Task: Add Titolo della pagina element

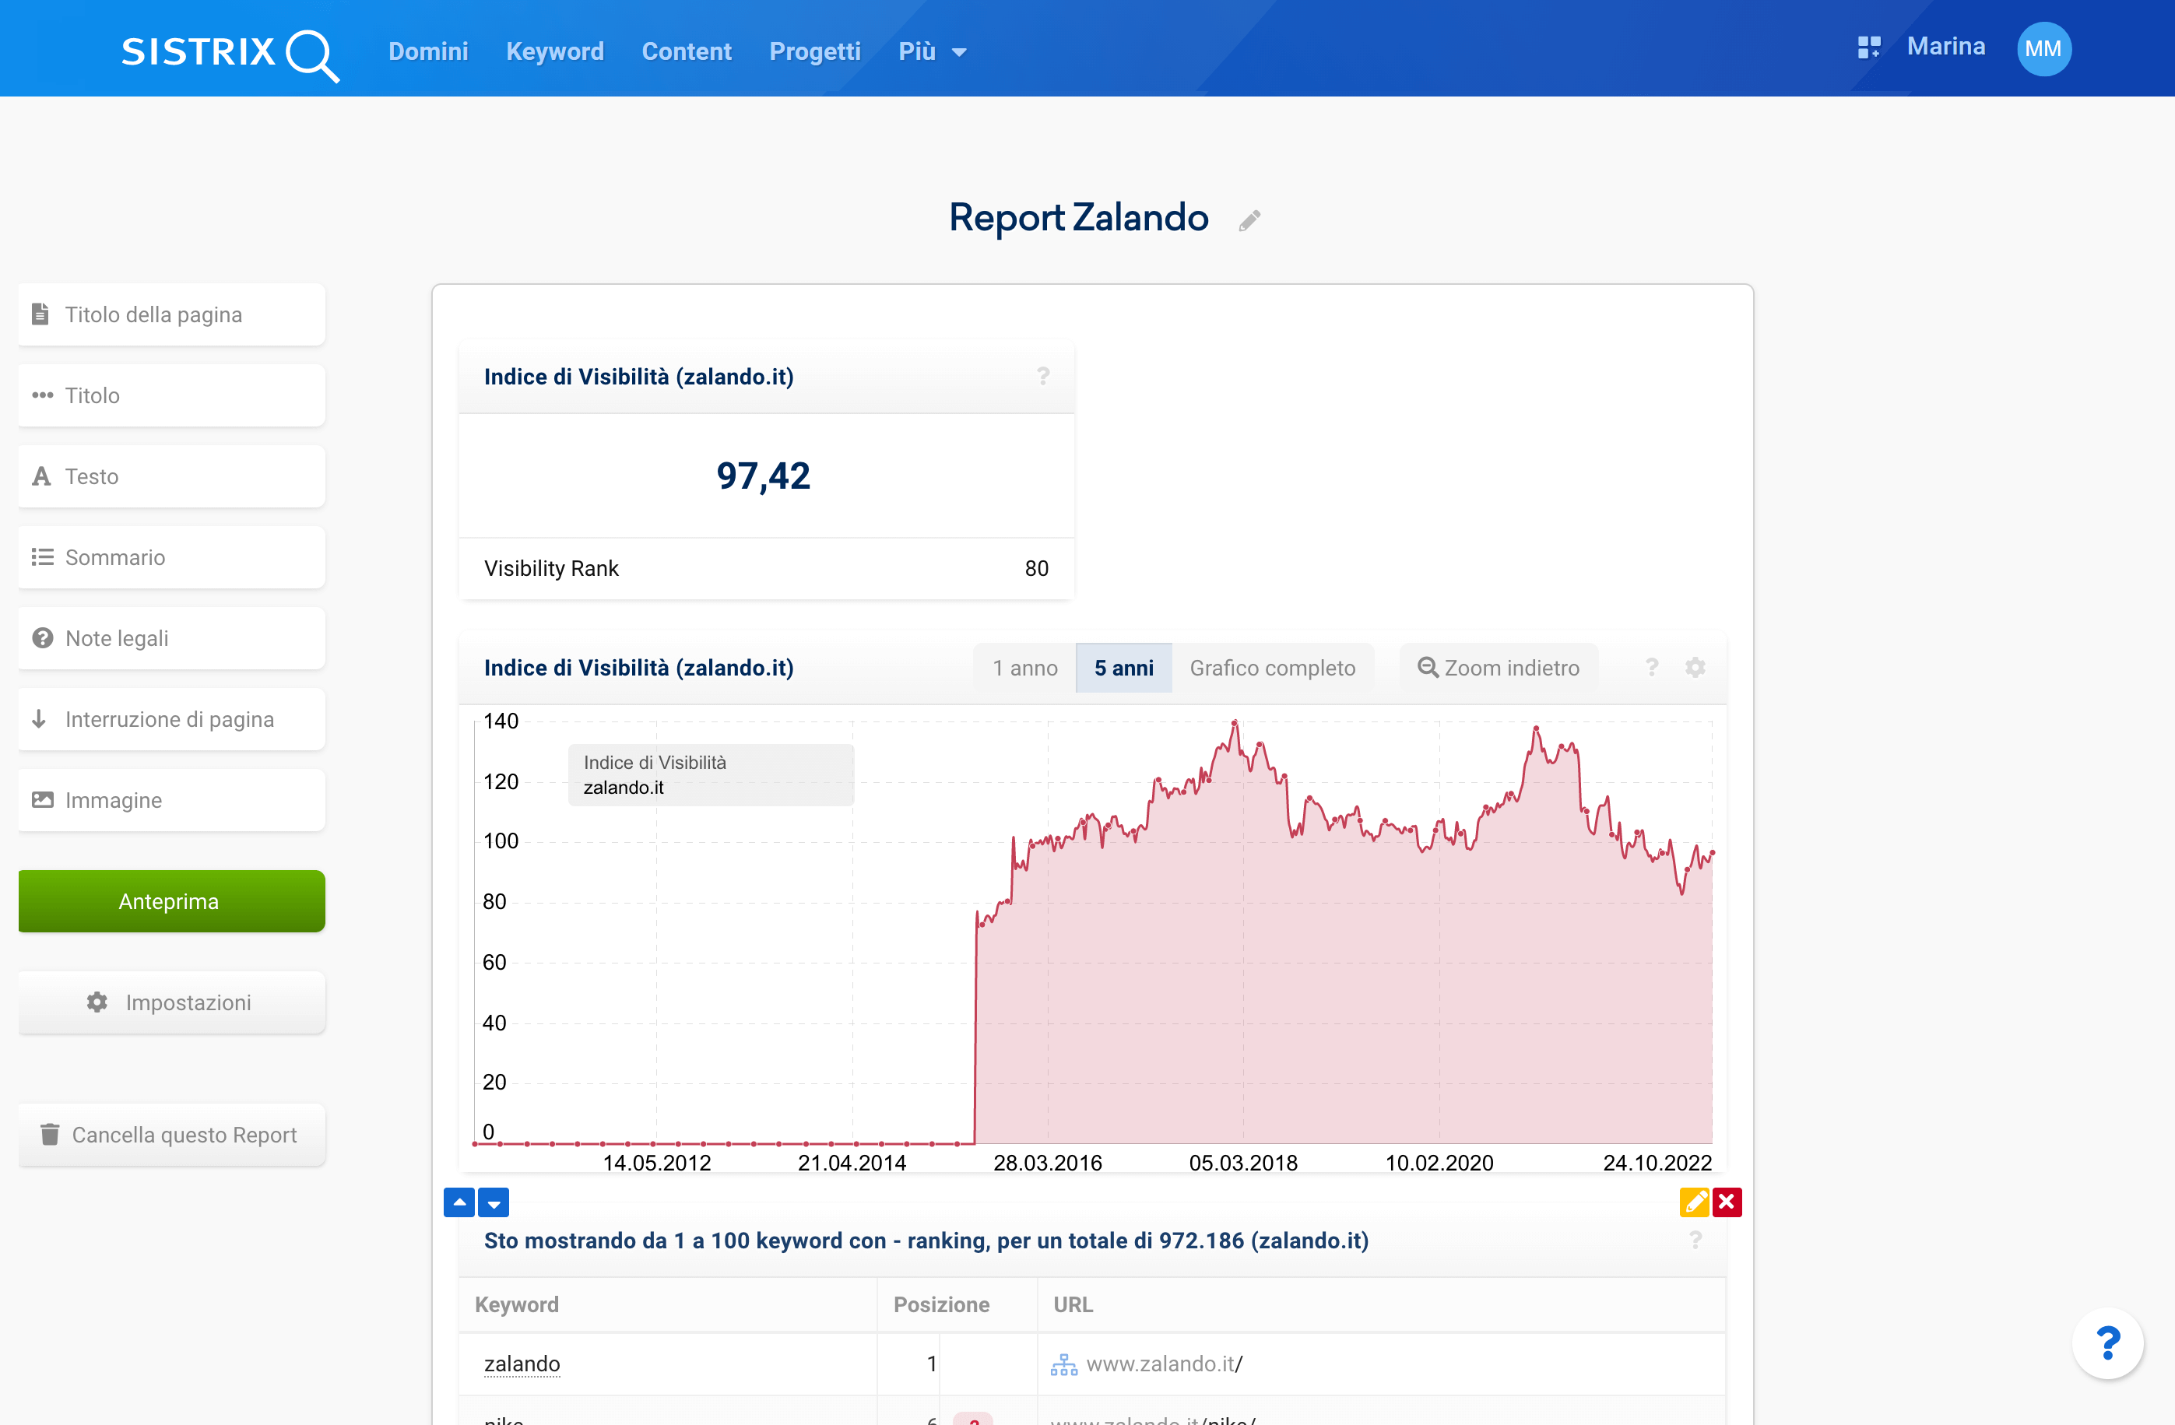Action: (172, 314)
